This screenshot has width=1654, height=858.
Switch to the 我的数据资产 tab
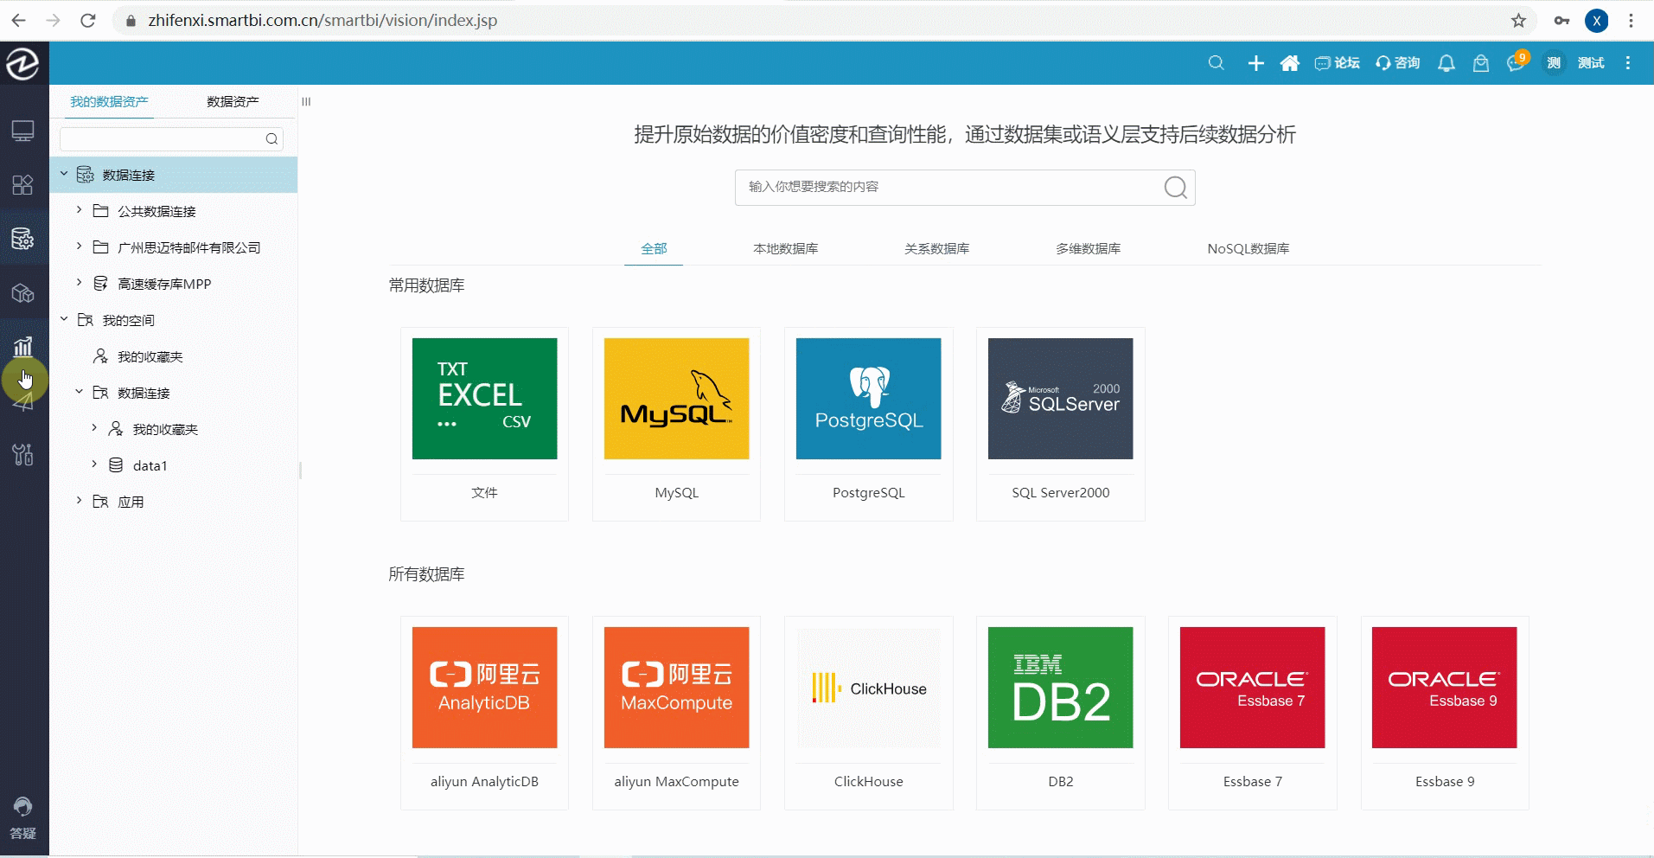(109, 102)
